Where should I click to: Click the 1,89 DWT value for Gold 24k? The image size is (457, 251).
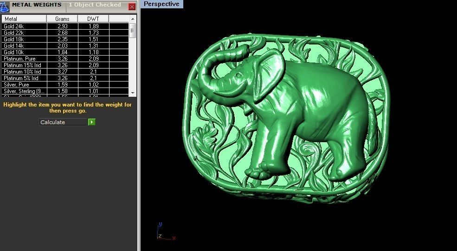94,26
